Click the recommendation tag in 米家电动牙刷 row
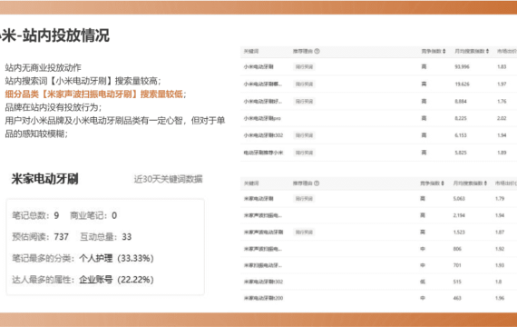Image resolution: width=517 pixels, height=327 pixels. pyautogui.click(x=304, y=199)
